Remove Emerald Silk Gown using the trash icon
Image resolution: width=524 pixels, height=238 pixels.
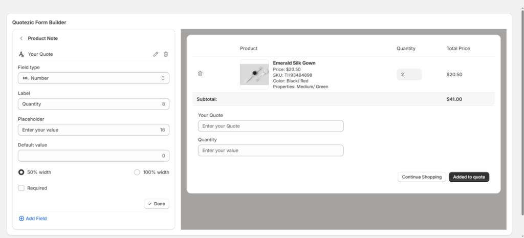coord(200,74)
